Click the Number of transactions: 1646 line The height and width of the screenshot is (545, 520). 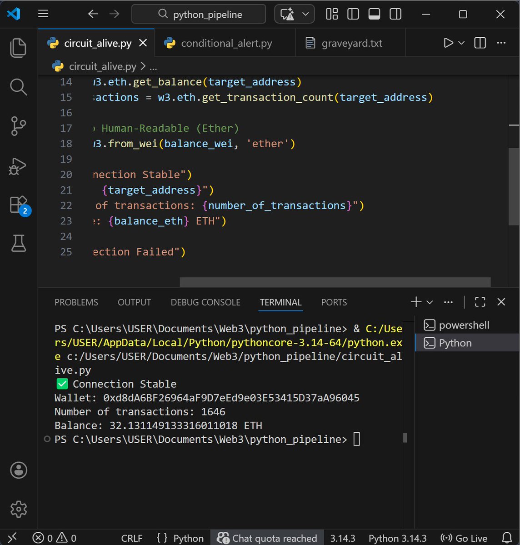[140, 411]
